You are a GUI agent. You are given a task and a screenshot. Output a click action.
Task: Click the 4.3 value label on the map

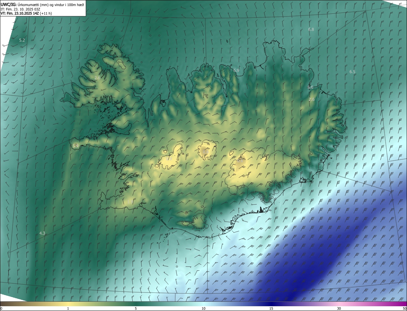[42, 233]
